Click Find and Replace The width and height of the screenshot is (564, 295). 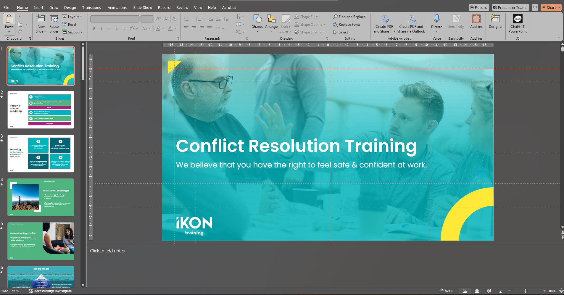pos(349,17)
